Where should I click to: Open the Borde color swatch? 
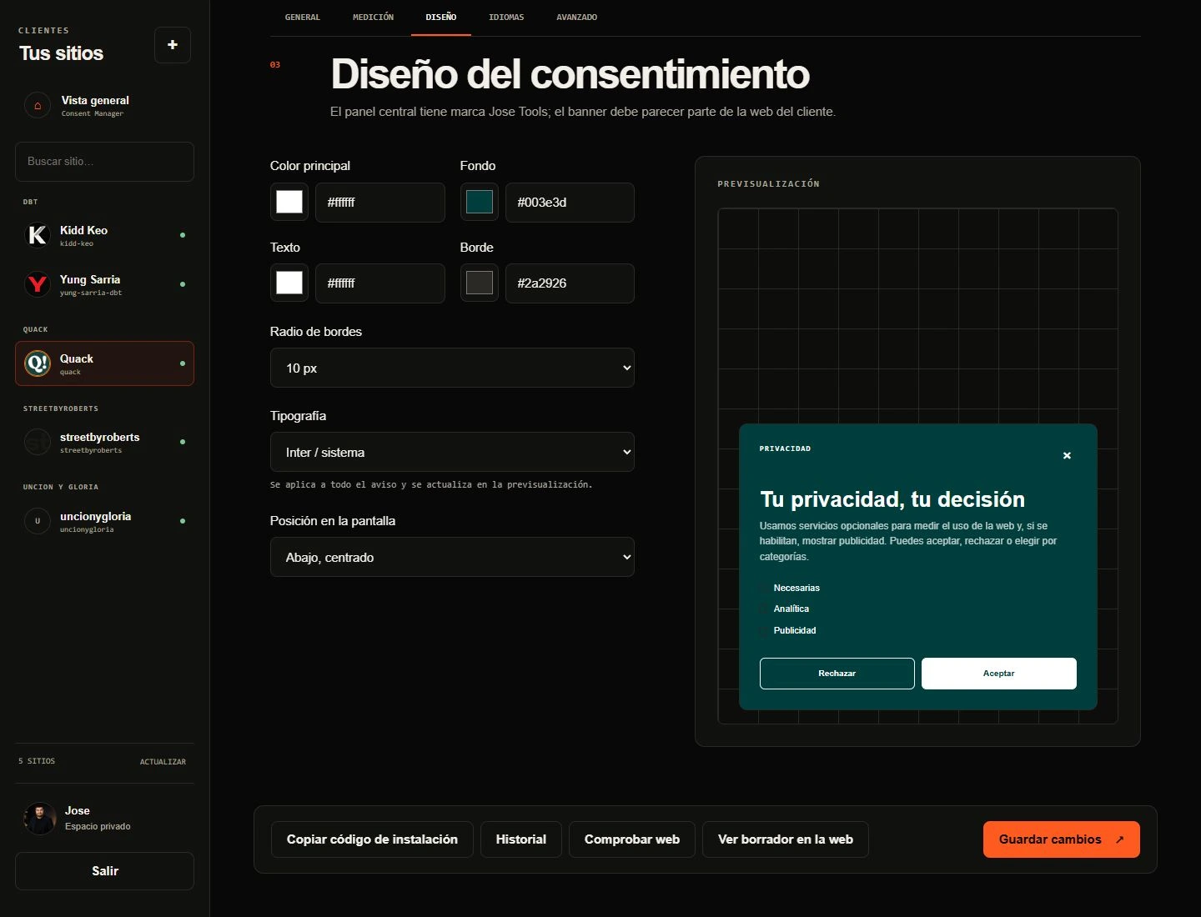pos(480,283)
